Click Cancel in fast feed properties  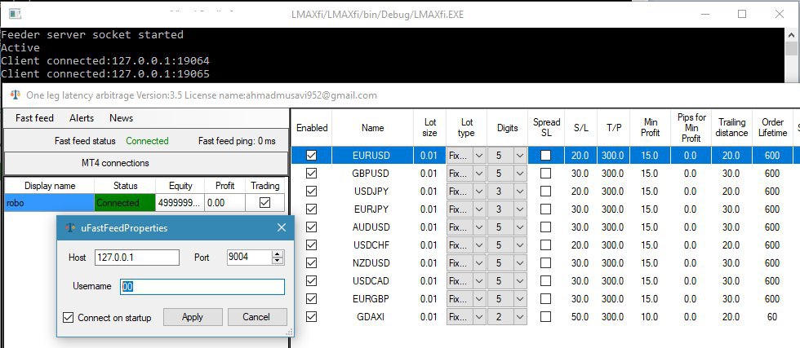pyautogui.click(x=256, y=317)
